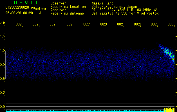Click the date and time 25.09.29 08:20

click(x=19, y=13)
